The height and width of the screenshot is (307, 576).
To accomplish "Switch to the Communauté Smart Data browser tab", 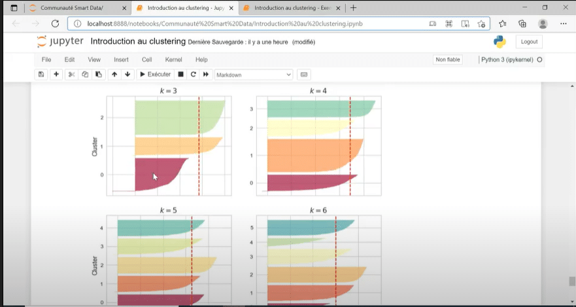I will tap(72, 8).
